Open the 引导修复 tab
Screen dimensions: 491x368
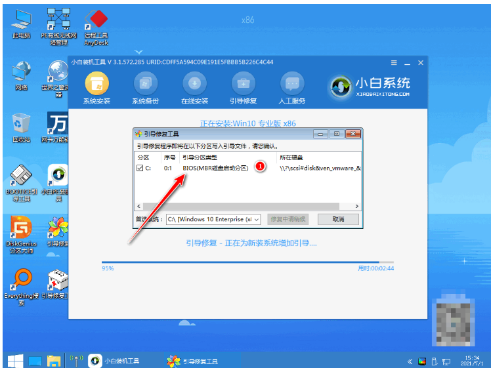point(244,88)
